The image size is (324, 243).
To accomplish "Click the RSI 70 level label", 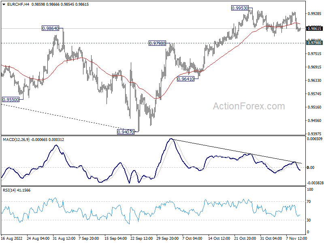I will click(309, 202).
